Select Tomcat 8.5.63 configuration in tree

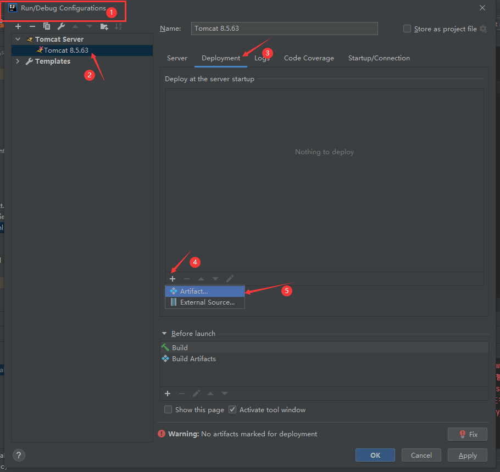pos(82,50)
